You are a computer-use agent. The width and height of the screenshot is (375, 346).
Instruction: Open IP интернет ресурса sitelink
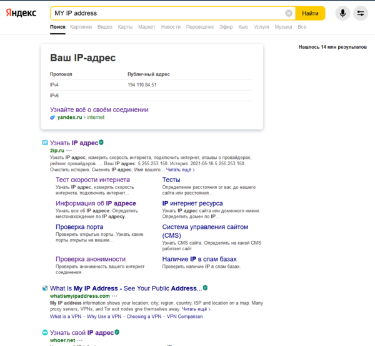pos(192,203)
